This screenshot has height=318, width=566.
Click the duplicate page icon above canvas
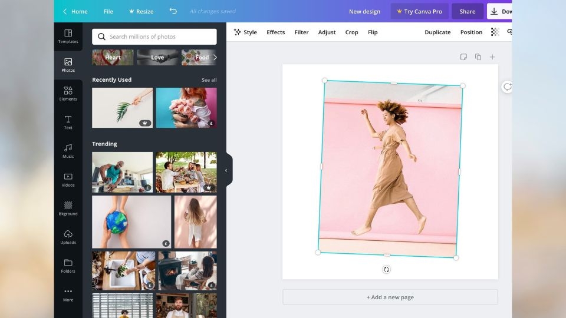click(x=478, y=57)
